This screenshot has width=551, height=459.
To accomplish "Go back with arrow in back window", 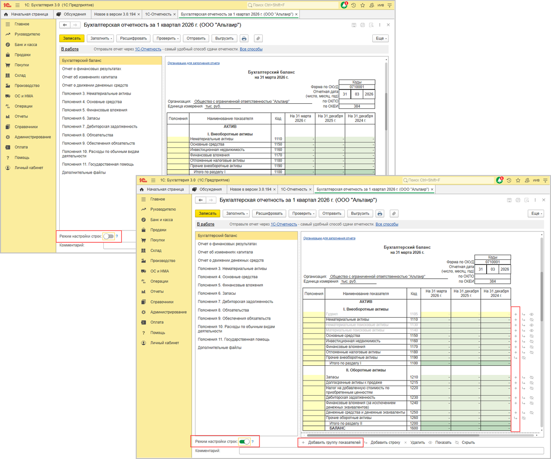I will pyautogui.click(x=65, y=25).
